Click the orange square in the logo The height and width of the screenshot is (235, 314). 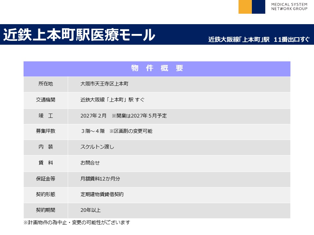click(x=245, y=7)
